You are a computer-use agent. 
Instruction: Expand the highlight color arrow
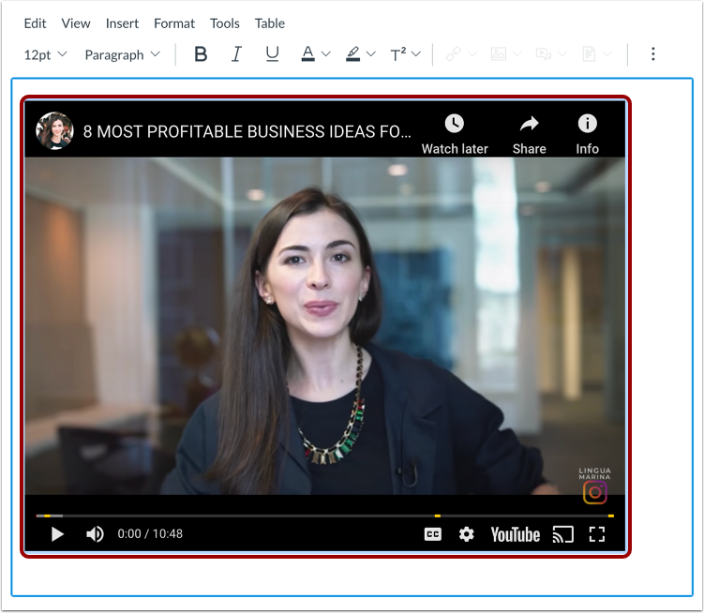[371, 54]
